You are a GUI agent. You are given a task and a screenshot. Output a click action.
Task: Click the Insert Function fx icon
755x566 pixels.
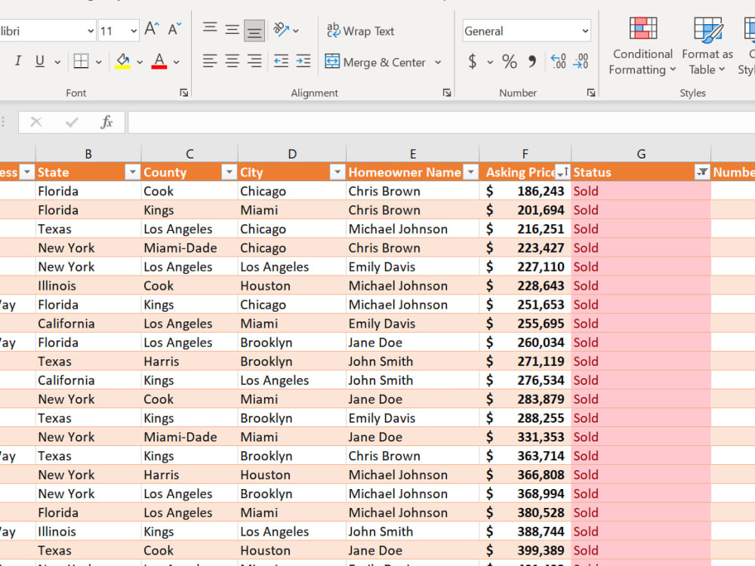point(106,122)
